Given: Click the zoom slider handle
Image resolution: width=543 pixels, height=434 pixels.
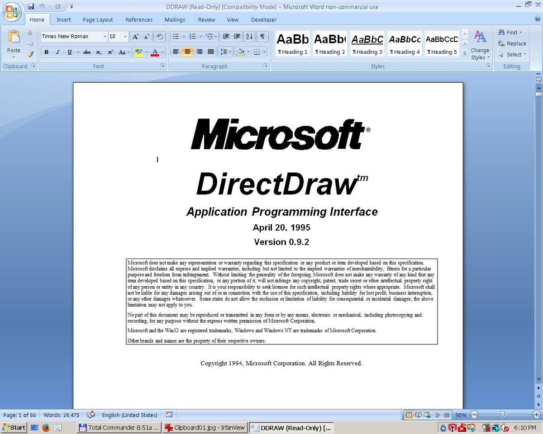Looking at the screenshot, I should (502, 415).
